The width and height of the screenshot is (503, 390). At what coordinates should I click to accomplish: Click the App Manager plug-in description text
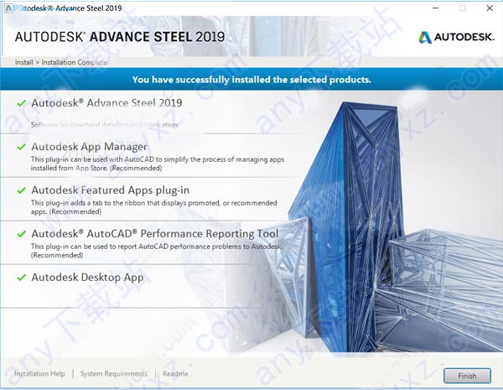click(x=158, y=164)
